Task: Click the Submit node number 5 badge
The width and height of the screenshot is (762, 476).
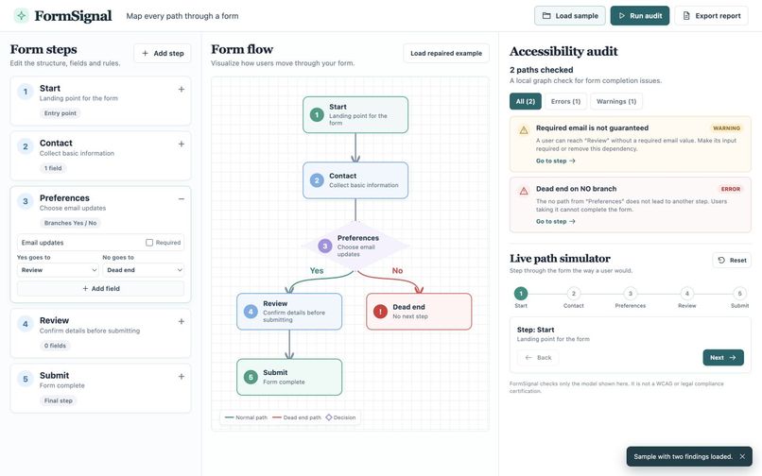Action: click(x=251, y=377)
